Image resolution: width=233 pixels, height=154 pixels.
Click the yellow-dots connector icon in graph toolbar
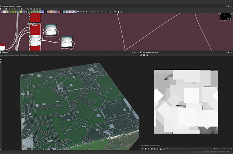[24, 9]
